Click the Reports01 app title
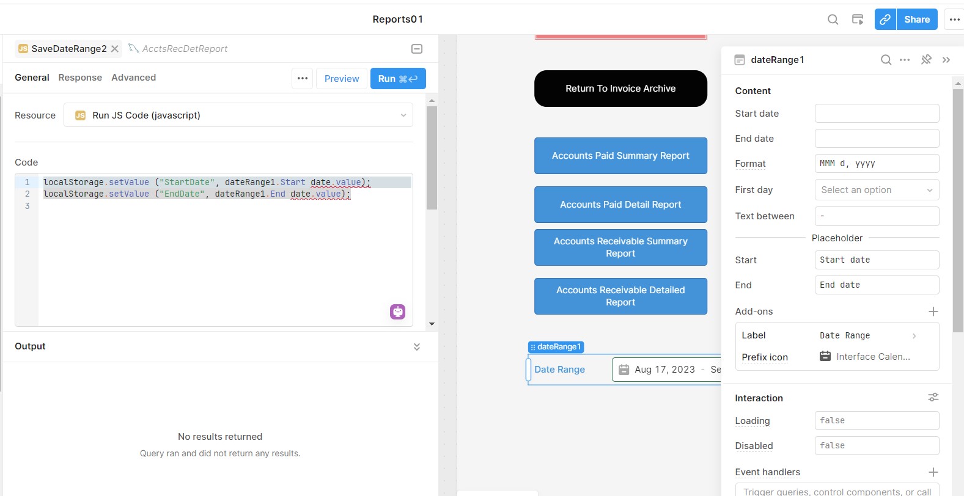 tap(398, 20)
